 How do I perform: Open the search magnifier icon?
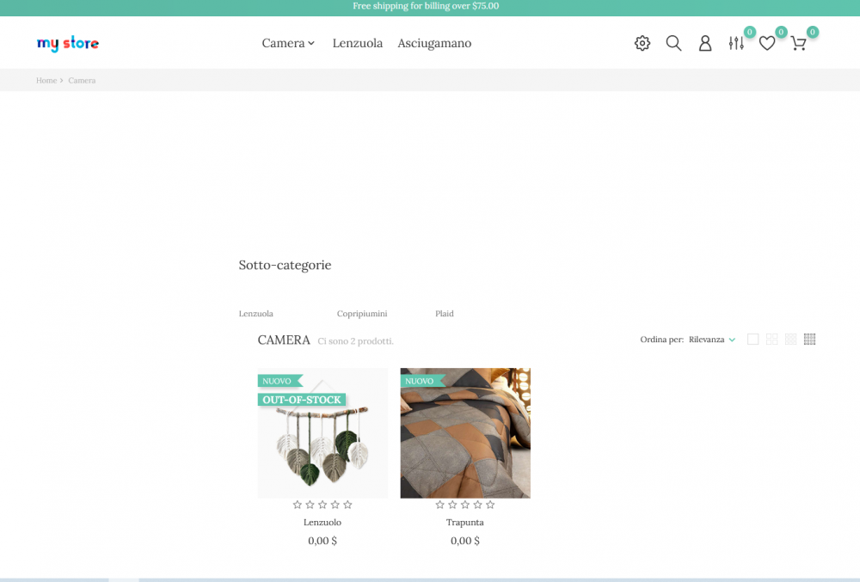[x=673, y=43]
